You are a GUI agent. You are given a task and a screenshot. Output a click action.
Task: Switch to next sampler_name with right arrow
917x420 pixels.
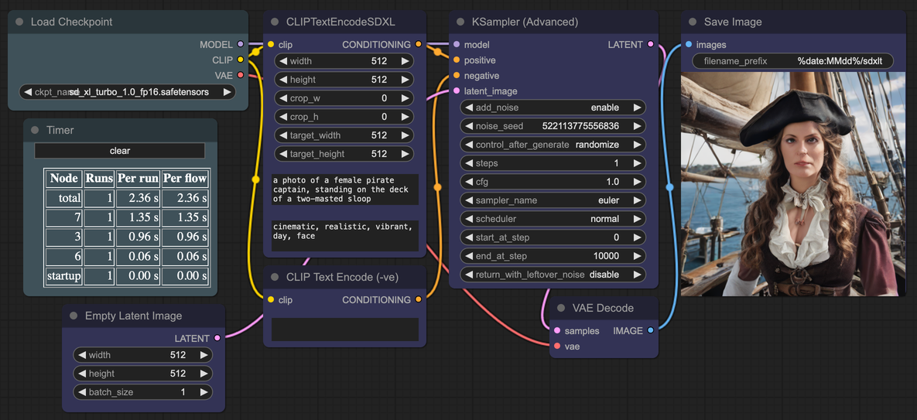click(x=638, y=200)
